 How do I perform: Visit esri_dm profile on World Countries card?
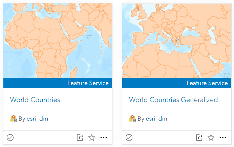(x=37, y=119)
